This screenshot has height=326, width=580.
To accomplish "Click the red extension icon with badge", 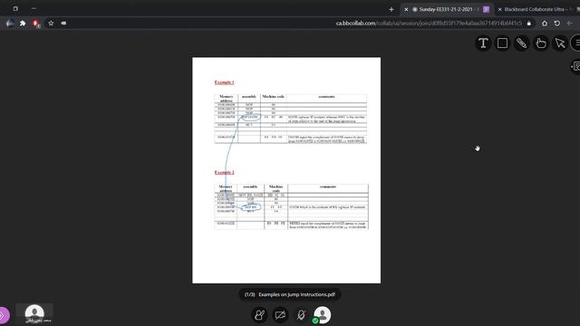I will point(36,24).
